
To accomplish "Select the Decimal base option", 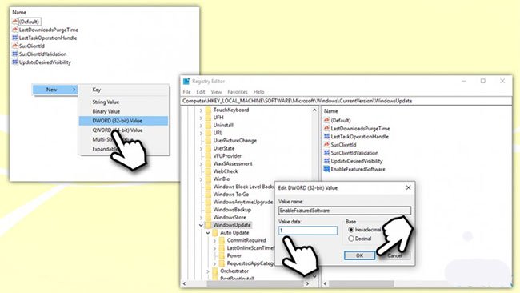I will (351, 239).
